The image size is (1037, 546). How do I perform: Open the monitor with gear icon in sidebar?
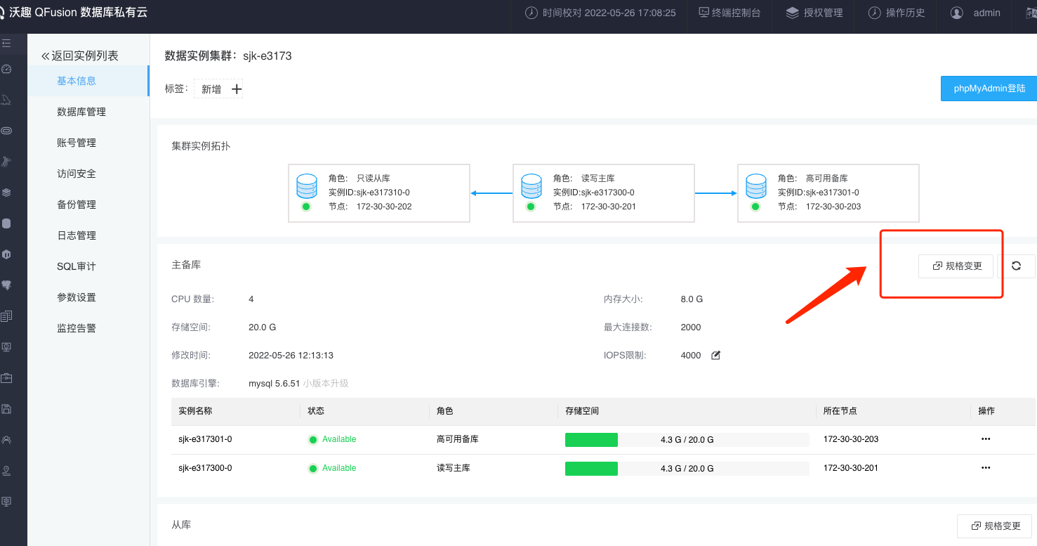click(x=6, y=502)
